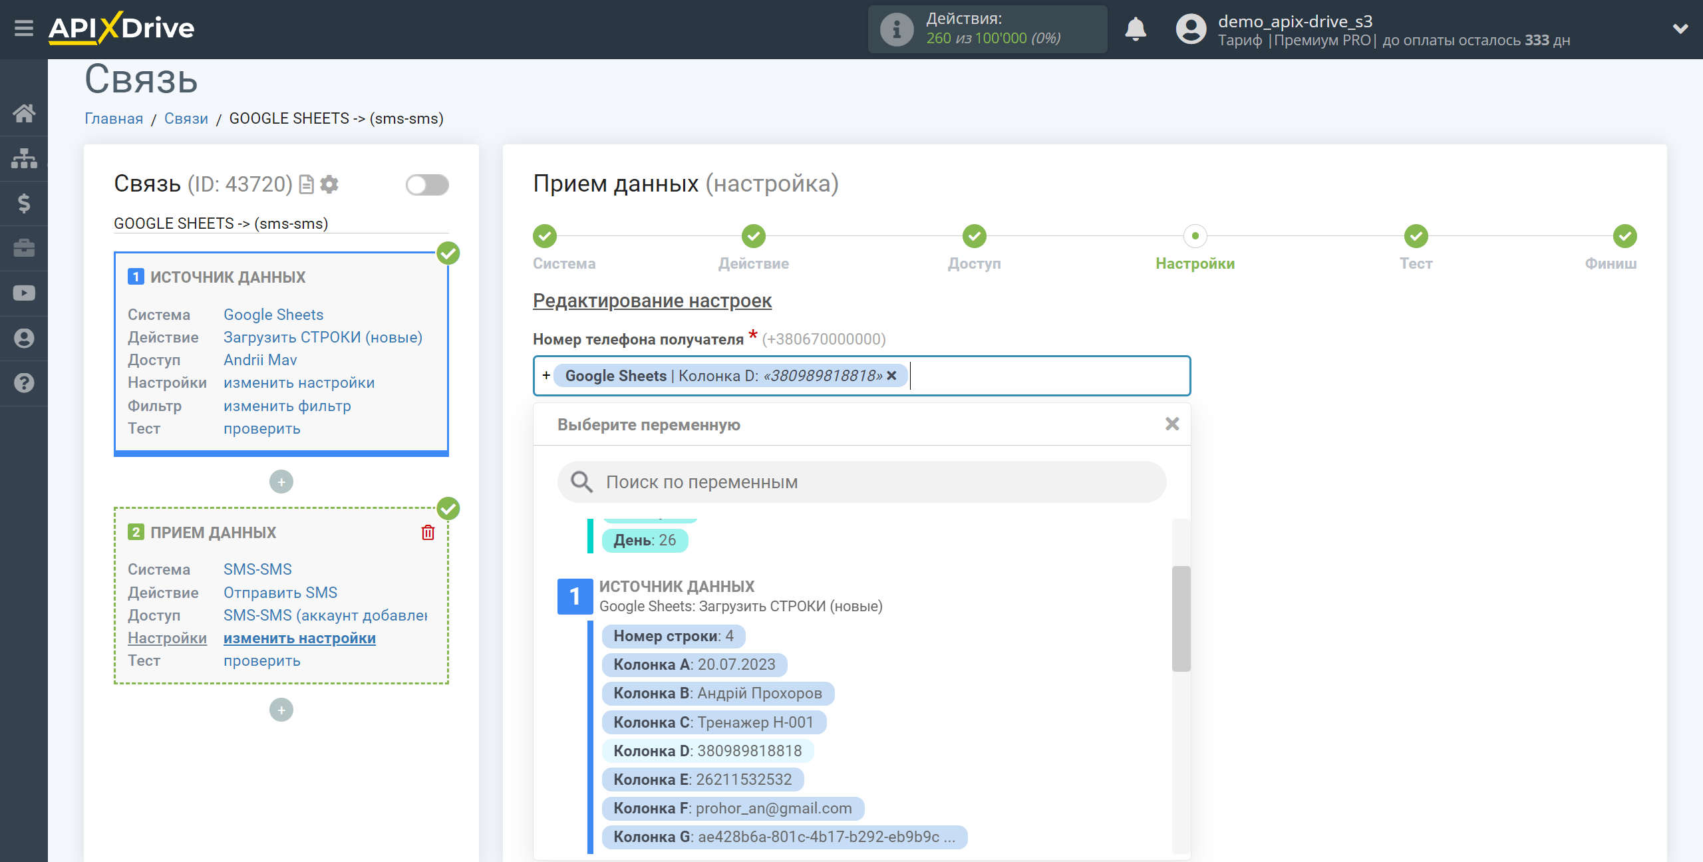Image resolution: width=1703 pixels, height=862 pixels.
Task: Click the Действия usage counter
Action: click(x=987, y=29)
